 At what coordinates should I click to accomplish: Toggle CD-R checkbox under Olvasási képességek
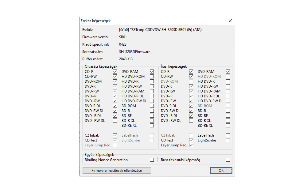pos(115,72)
